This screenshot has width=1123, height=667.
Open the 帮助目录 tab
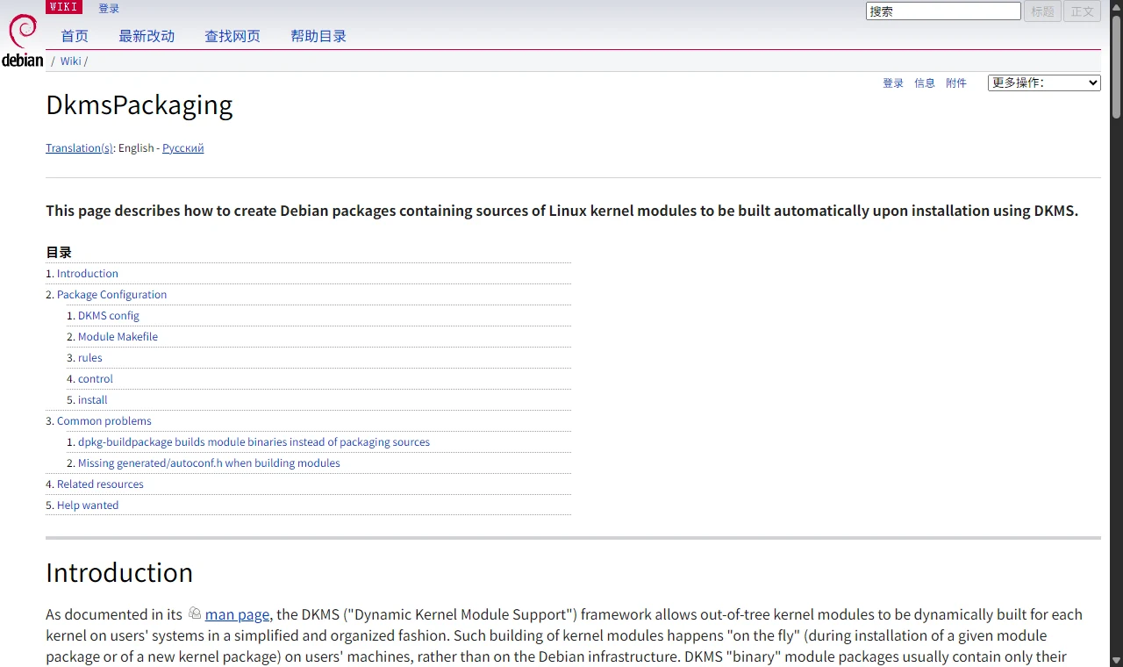click(318, 36)
